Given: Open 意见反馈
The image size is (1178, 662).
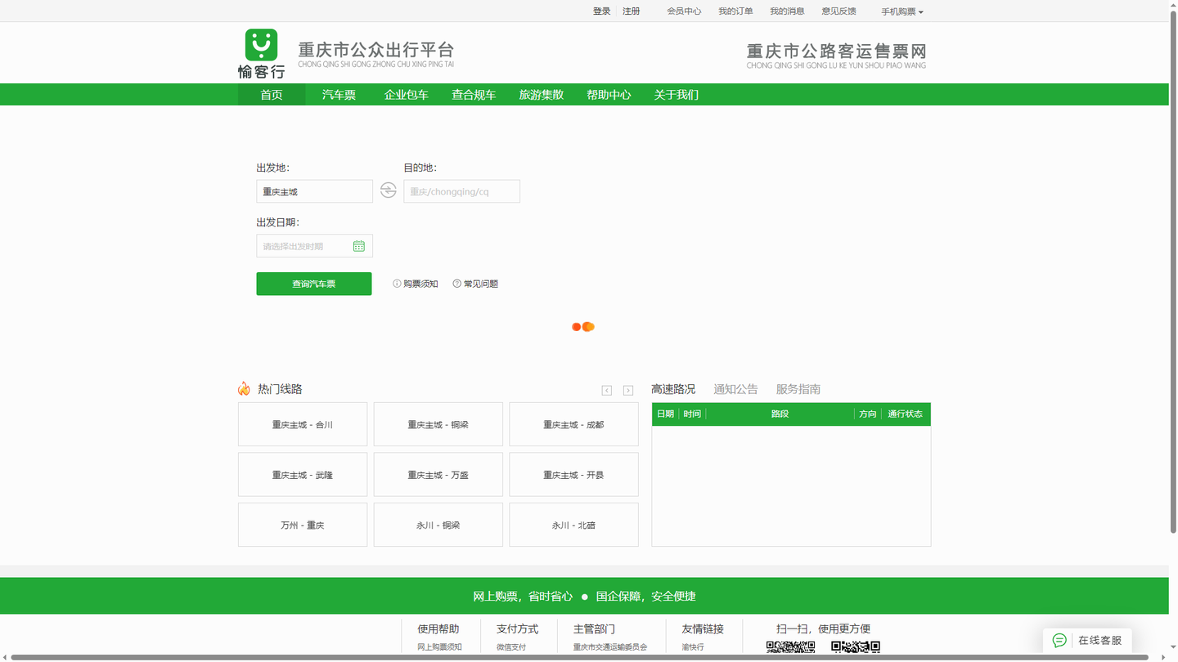Looking at the screenshot, I should tap(839, 11).
